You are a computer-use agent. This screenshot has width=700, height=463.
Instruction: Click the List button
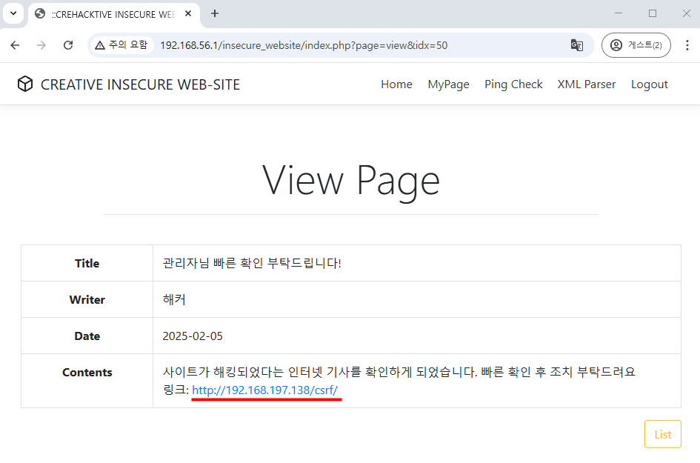(662, 434)
